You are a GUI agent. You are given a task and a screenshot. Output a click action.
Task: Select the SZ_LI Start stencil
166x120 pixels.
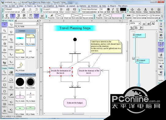pos(20,83)
